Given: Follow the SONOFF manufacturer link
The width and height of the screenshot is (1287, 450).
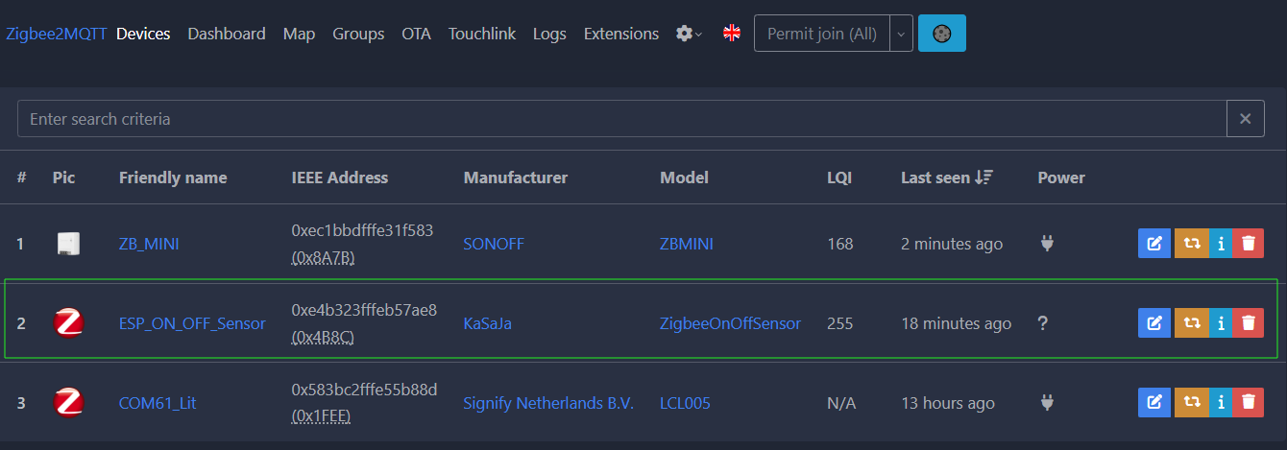Looking at the screenshot, I should coord(494,244).
